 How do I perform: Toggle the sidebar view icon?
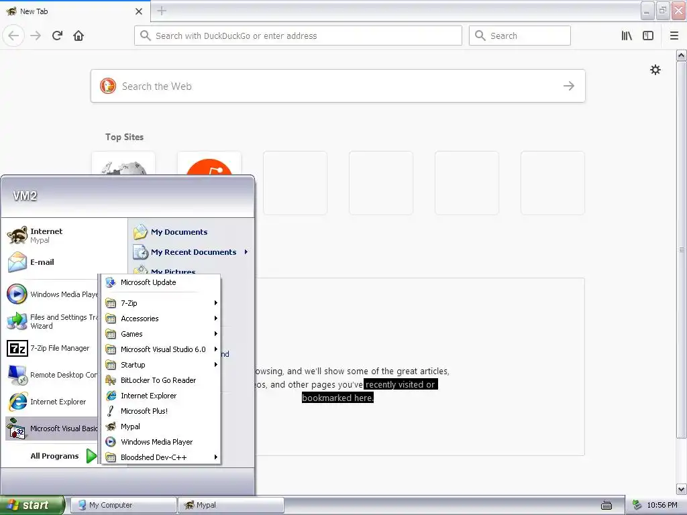648,36
